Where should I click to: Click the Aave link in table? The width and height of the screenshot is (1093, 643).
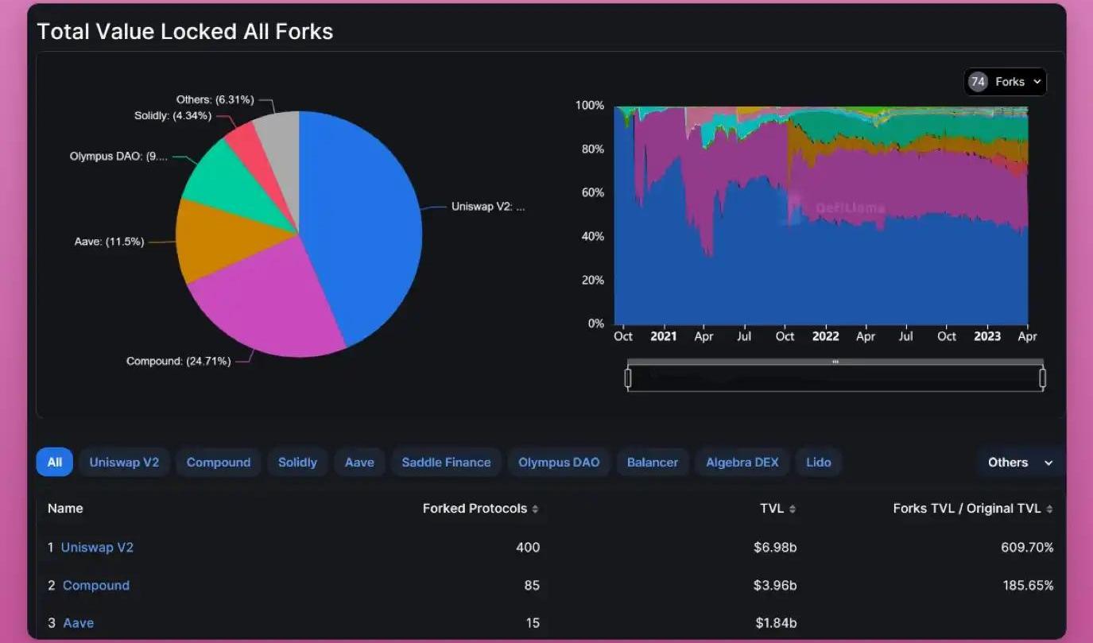point(78,623)
